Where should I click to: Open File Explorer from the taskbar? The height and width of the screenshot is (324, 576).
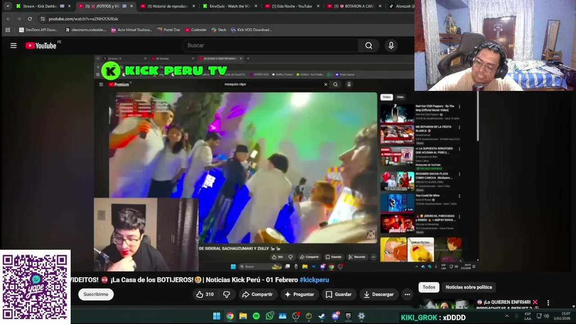pos(243,316)
